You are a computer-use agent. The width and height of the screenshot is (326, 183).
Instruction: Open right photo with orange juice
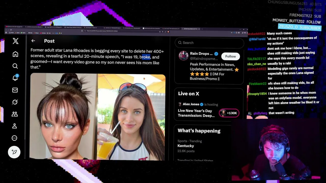[x=131, y=117]
